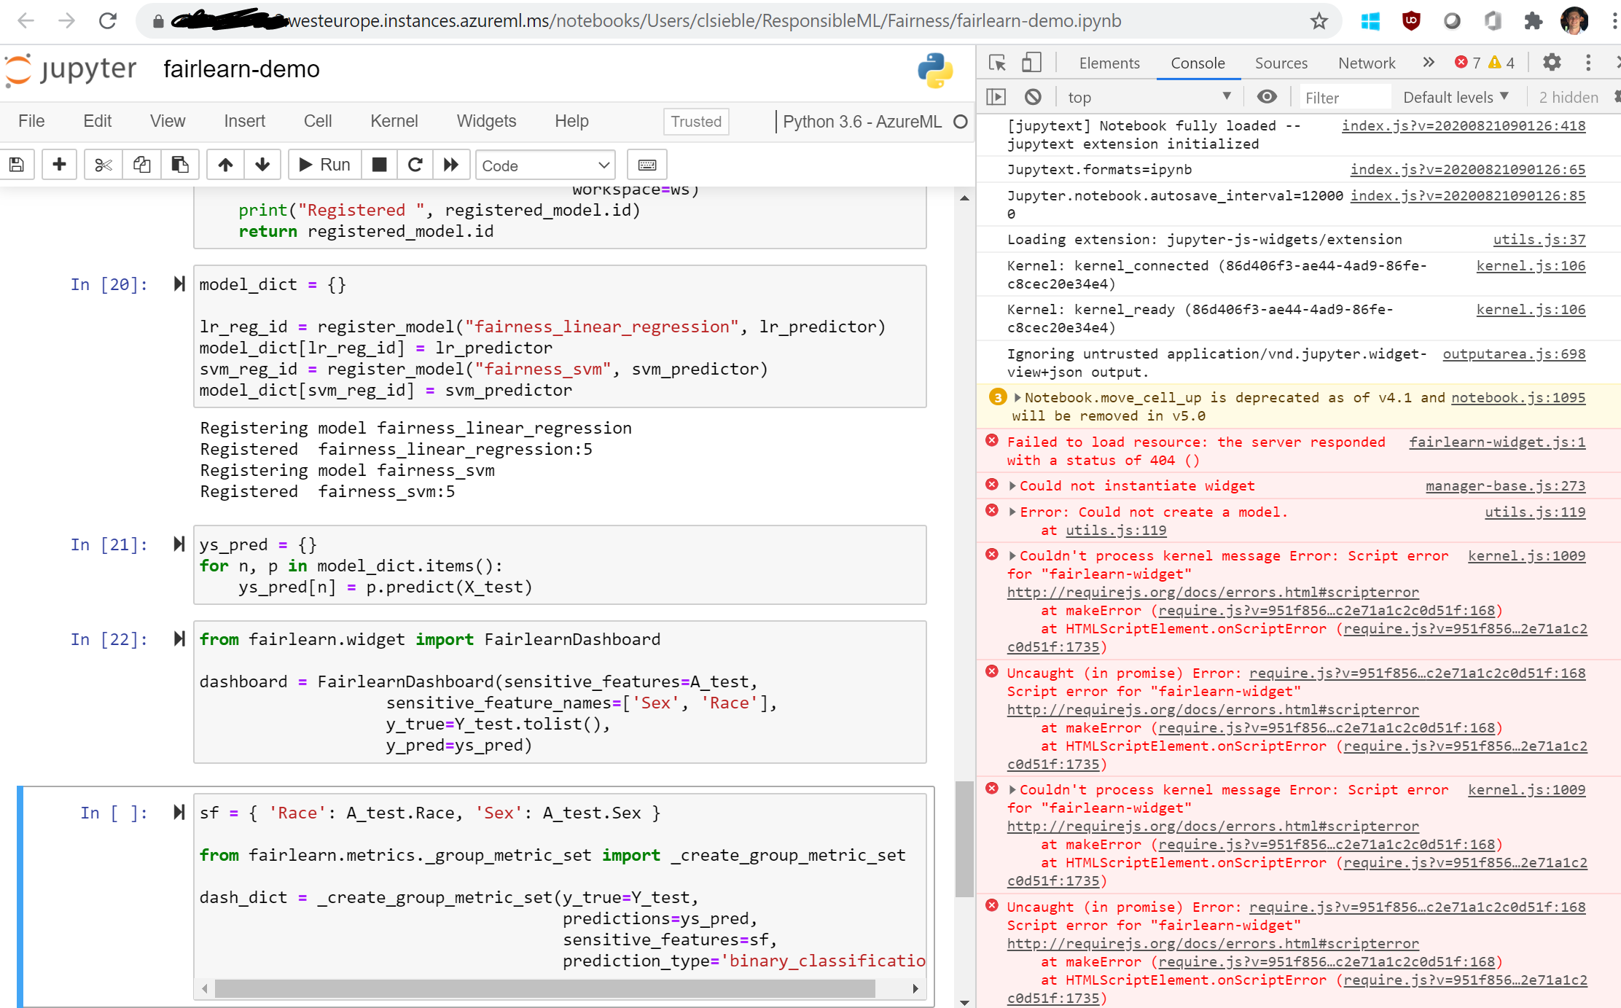Image resolution: width=1621 pixels, height=1008 pixels.
Task: Show the console sidebar panel
Action: pyautogui.click(x=995, y=96)
